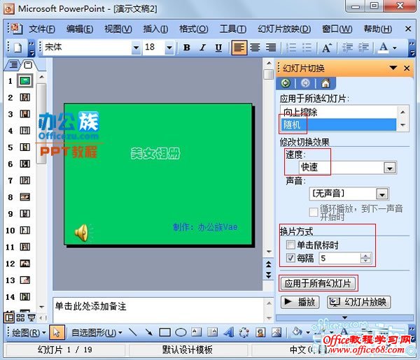Viewport: 420px width, 360px height.
Task: Open speed 快速 dropdown
Action: (x=389, y=168)
